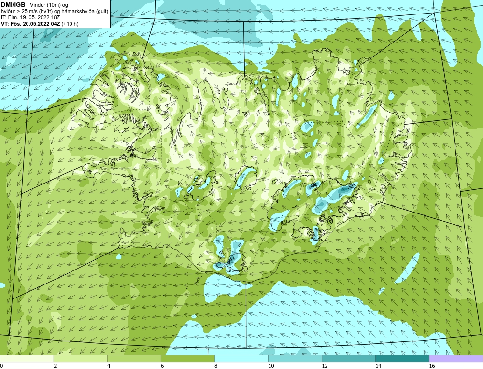Click the 10–12 m/s light teal swatch
Screen dimensions: 483x369
click(295, 358)
